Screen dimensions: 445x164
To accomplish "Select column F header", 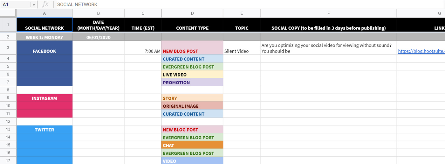I will (x=328, y=13).
